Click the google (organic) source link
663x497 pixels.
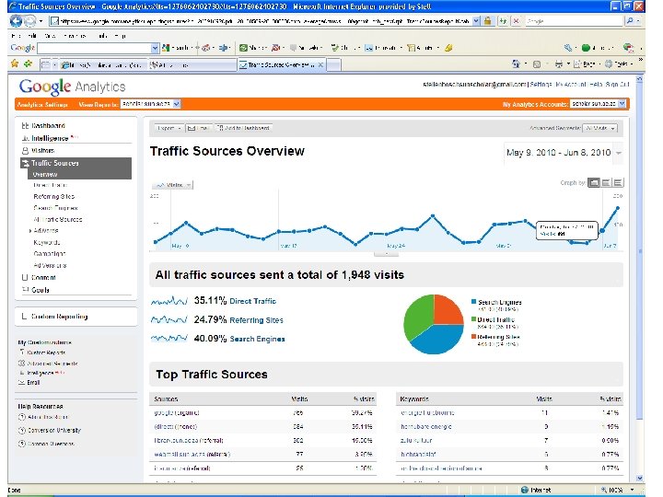pyautogui.click(x=177, y=412)
